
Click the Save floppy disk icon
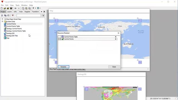(11, 8)
